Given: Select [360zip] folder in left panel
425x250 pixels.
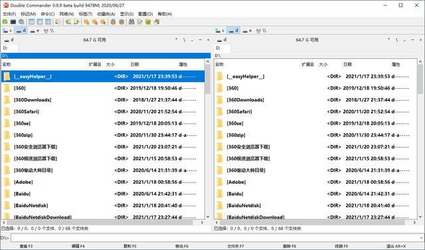Looking at the screenshot, I should pos(103,135).
